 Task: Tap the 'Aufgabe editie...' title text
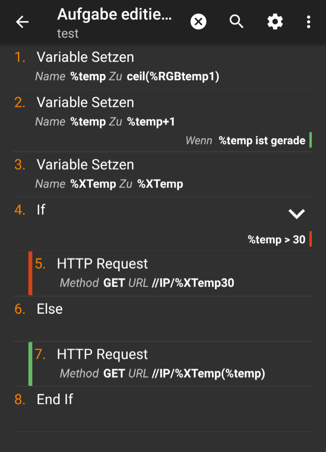(115, 14)
